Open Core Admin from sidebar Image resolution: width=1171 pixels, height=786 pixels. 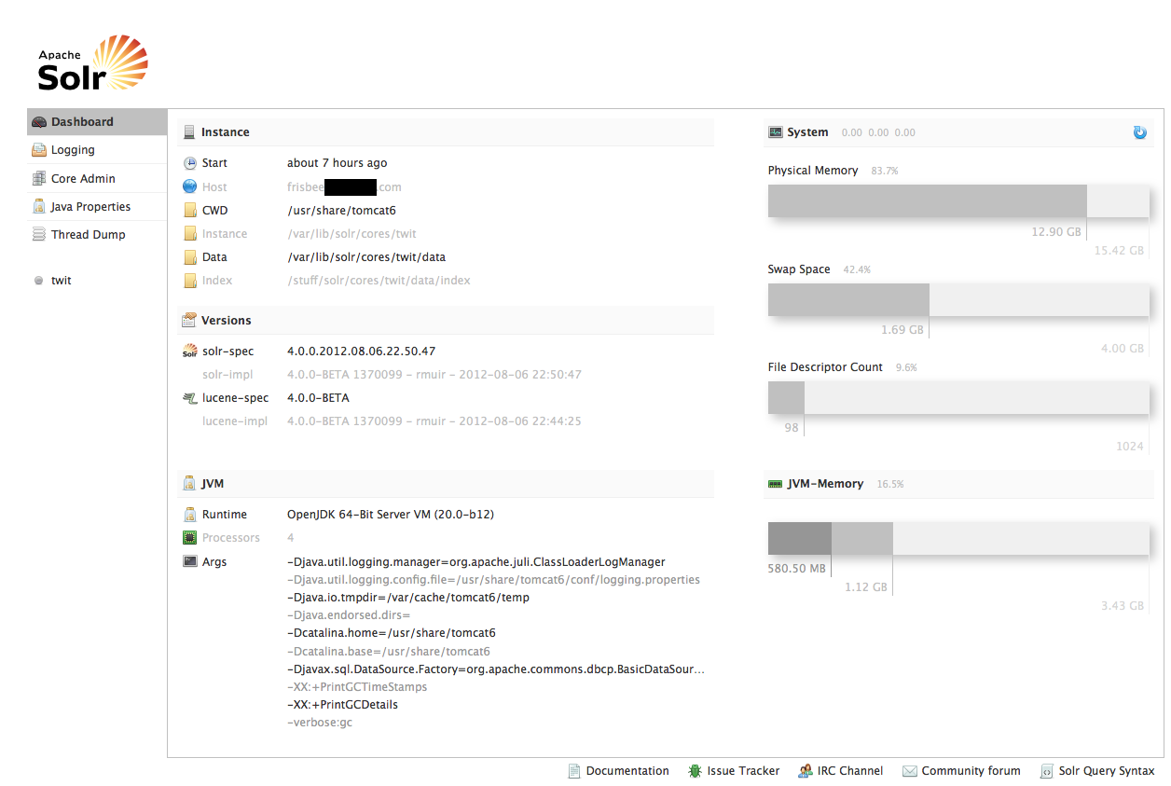[83, 179]
